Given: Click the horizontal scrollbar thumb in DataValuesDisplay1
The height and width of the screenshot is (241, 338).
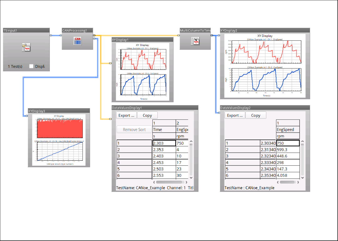Looking at the screenshot, I should [x=169, y=182].
